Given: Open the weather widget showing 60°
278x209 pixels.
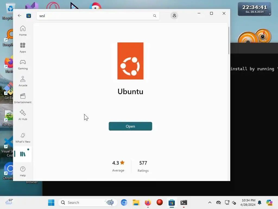Looking at the screenshot, I should click(9, 202).
